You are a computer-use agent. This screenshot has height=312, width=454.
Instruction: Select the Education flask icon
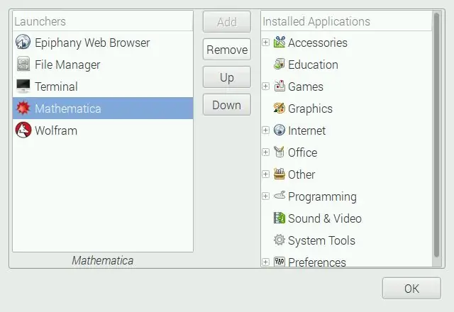coord(279,64)
